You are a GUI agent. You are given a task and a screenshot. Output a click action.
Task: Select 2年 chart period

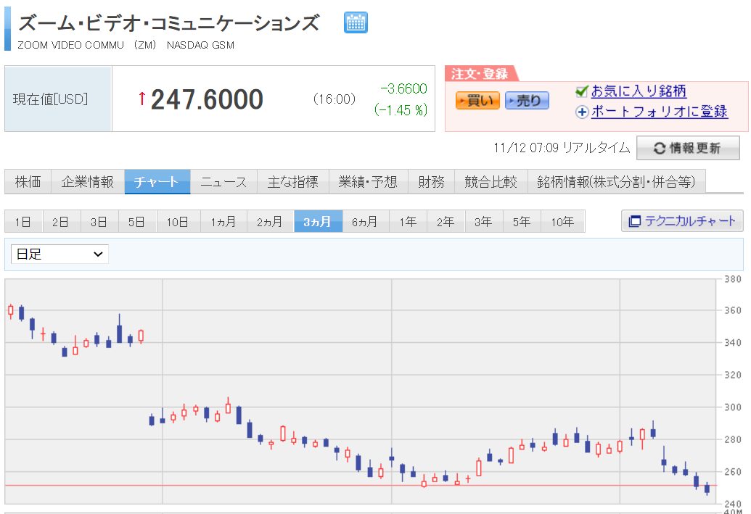click(x=446, y=222)
